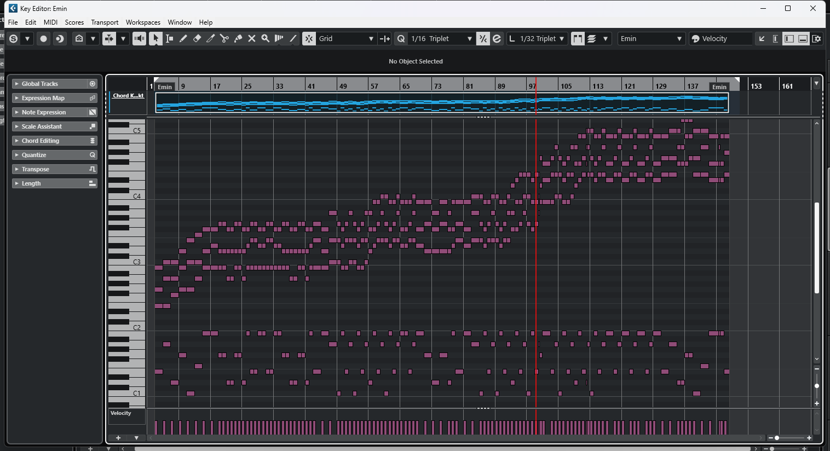The image size is (830, 451).
Task: Open the Transport menu
Action: [105, 22]
